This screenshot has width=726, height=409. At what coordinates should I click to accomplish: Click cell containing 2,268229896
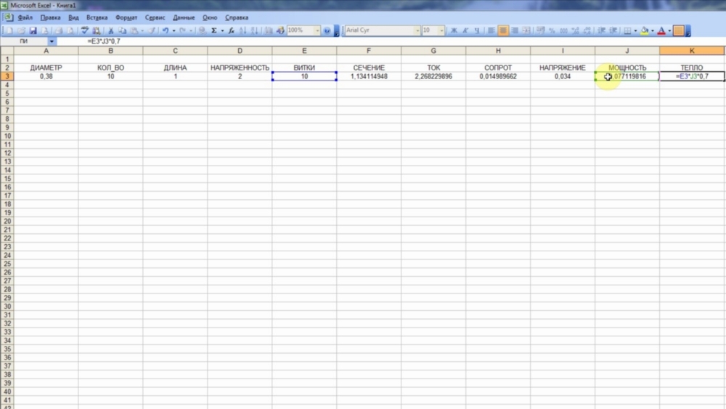pyautogui.click(x=433, y=76)
